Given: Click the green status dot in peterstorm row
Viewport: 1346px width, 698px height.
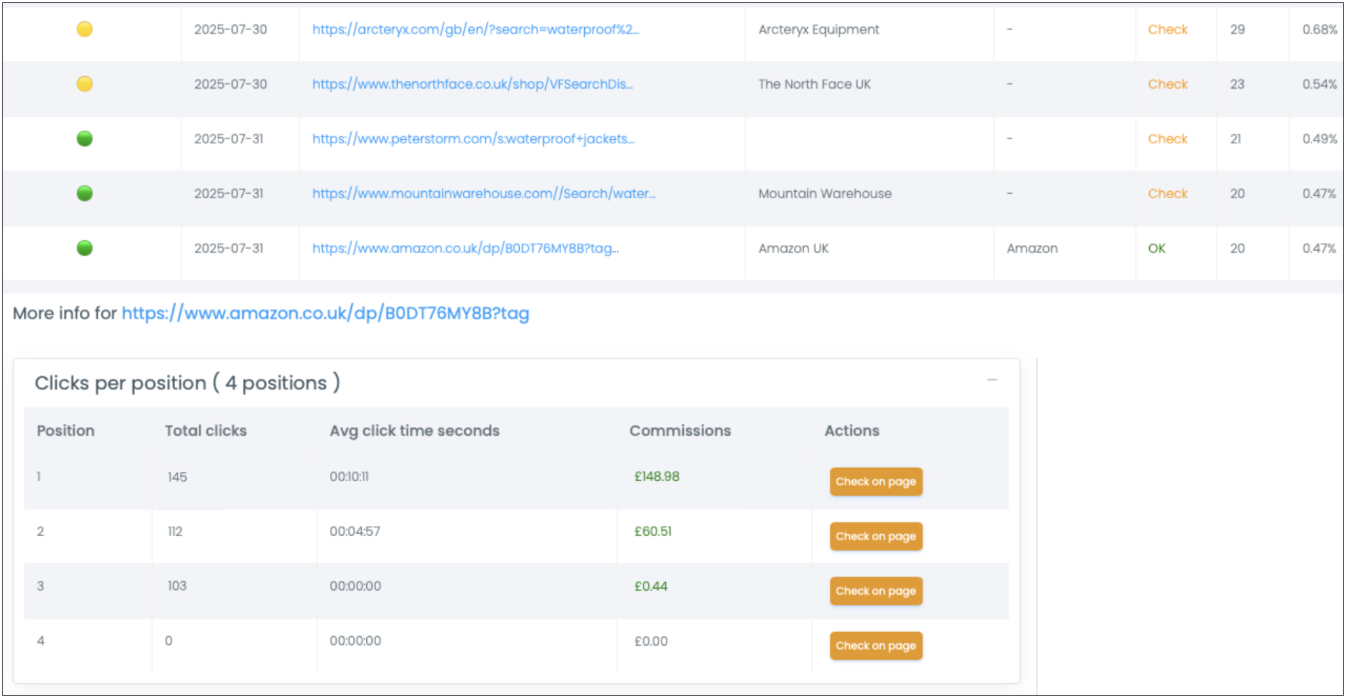Looking at the screenshot, I should [x=84, y=139].
